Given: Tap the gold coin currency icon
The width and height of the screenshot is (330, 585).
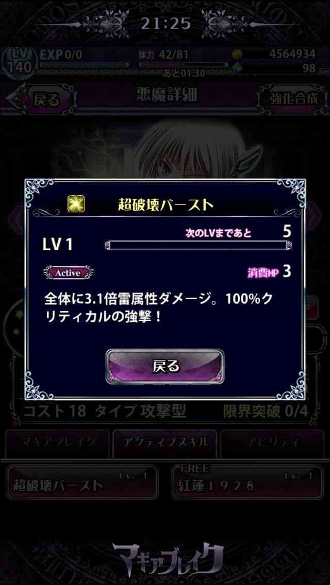Looking at the screenshot, I should [x=236, y=54].
